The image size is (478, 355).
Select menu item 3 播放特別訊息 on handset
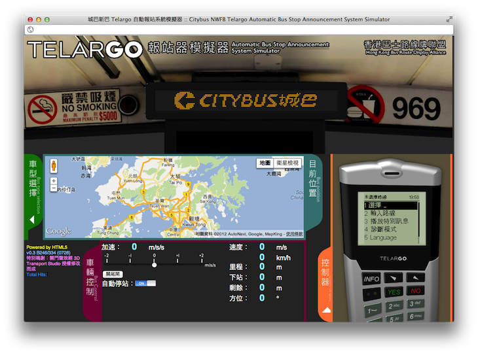click(386, 222)
